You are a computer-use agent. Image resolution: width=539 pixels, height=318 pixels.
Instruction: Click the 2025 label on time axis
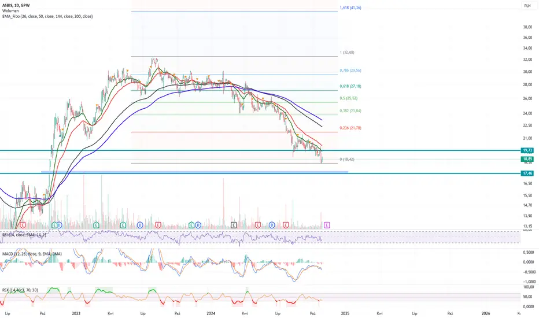click(x=345, y=313)
